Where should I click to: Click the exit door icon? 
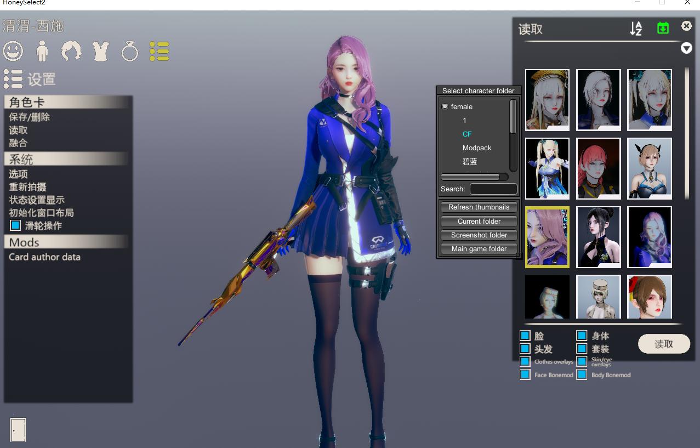point(18,429)
